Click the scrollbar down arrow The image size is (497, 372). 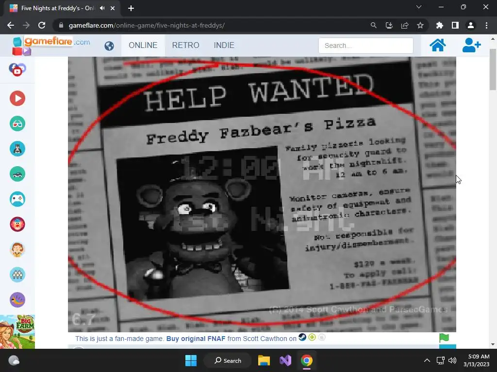[x=493, y=344]
